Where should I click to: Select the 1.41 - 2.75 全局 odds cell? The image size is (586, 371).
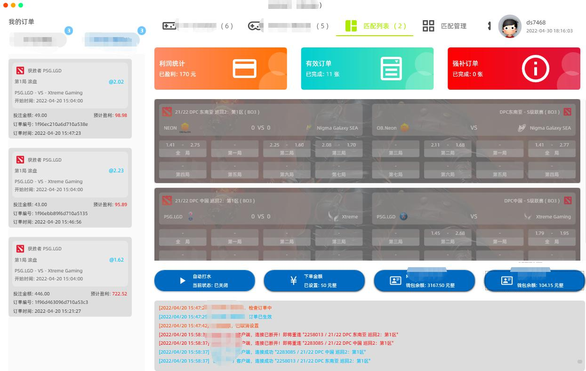(x=183, y=148)
